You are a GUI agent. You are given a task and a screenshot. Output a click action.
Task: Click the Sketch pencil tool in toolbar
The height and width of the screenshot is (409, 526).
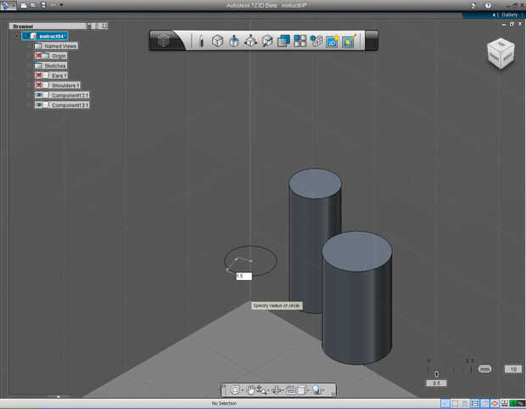click(201, 41)
